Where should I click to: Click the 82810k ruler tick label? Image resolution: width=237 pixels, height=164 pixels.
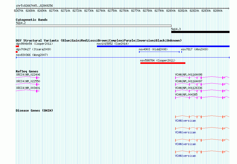tap(183, 11)
